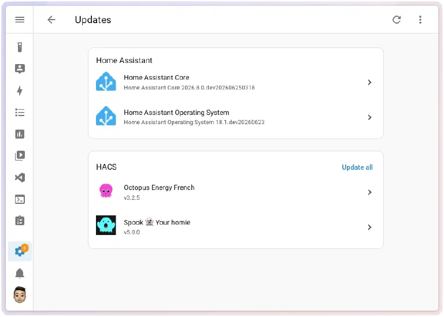Expand Spook Your homie update chevron
Viewport: 444px width, 317px height.
pyautogui.click(x=369, y=227)
